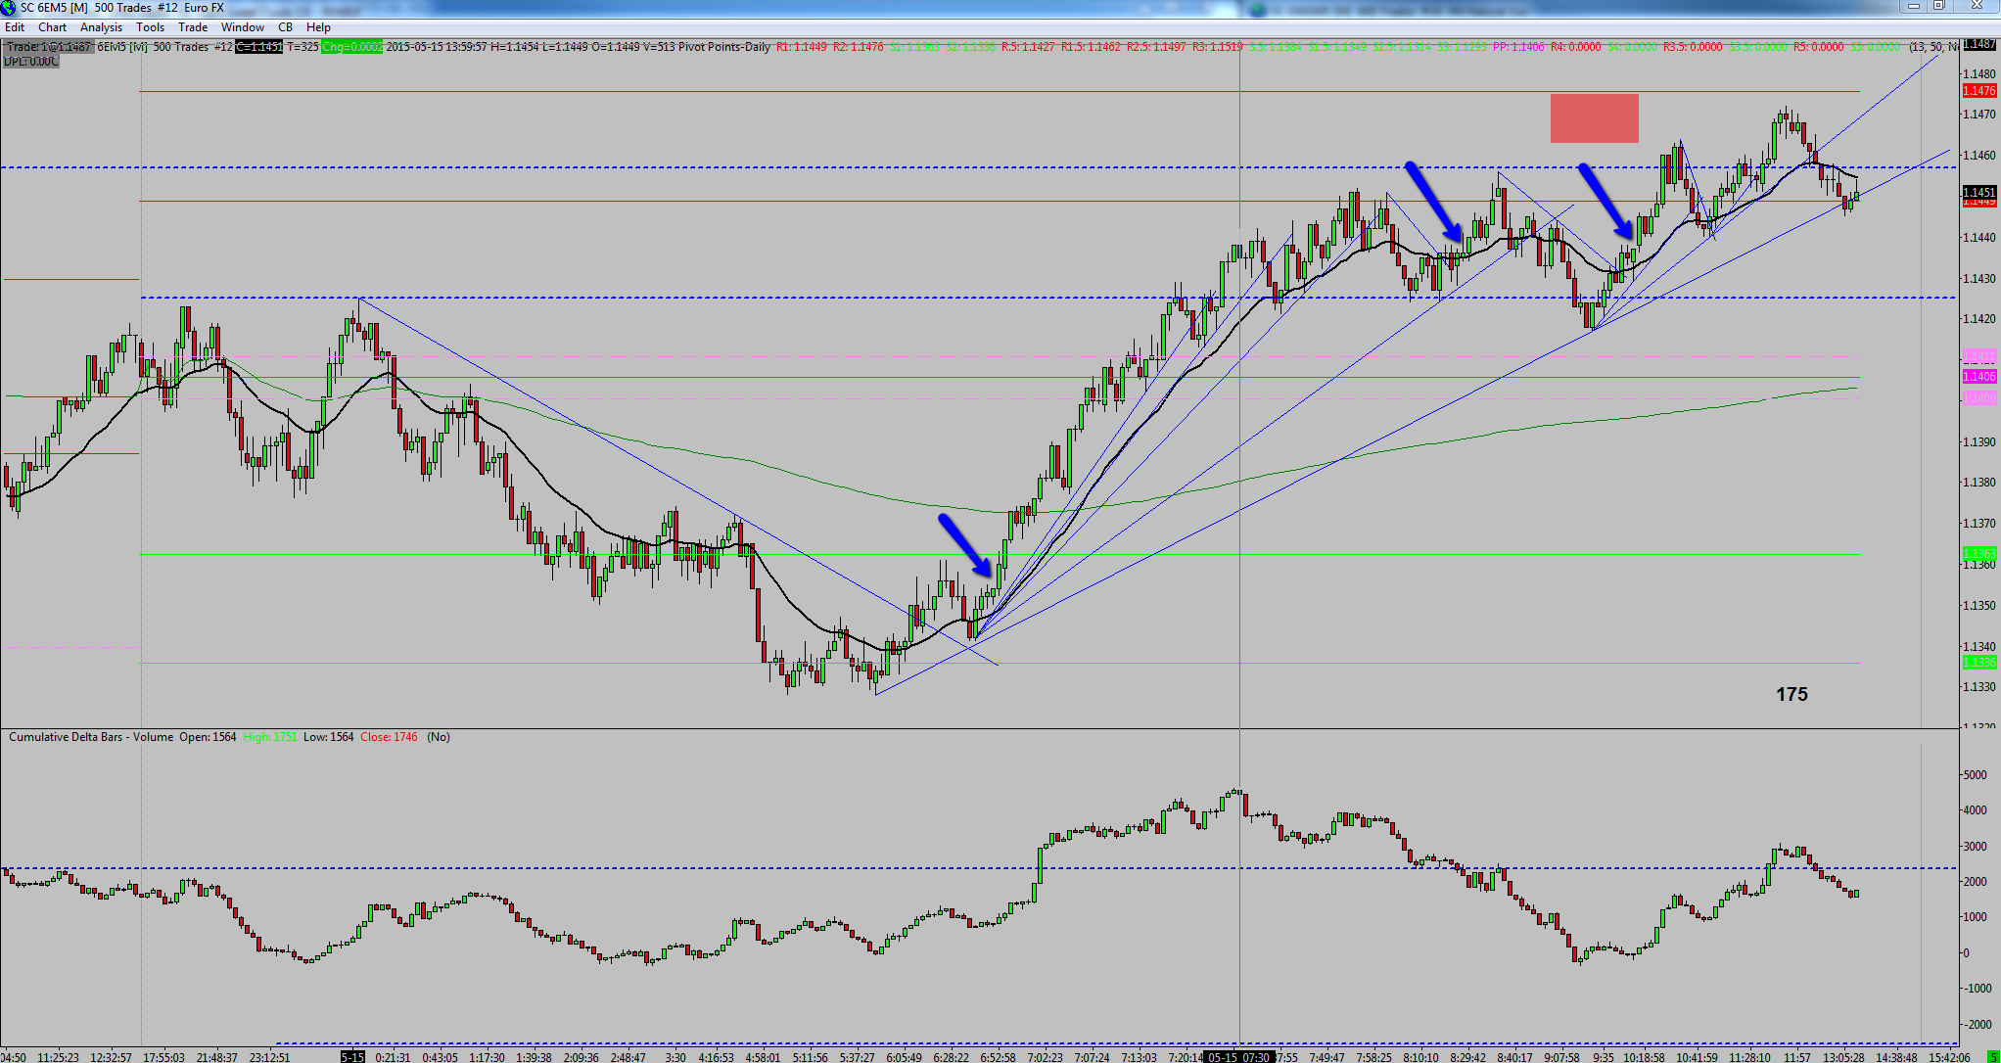The height and width of the screenshot is (1063, 2001).
Task: Click the 'Pivot Points-Daily' study label
Action: click(724, 47)
